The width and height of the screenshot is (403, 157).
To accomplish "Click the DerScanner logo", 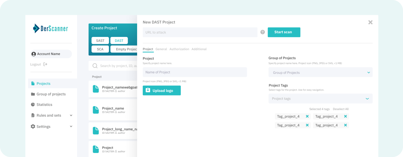I will pyautogui.click(x=50, y=29).
